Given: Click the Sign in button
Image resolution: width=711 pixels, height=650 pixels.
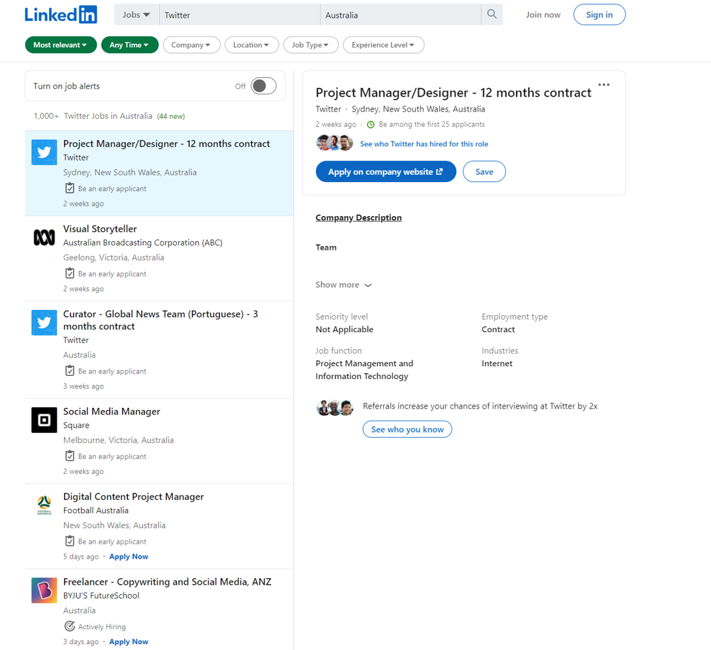Looking at the screenshot, I should tap(599, 14).
